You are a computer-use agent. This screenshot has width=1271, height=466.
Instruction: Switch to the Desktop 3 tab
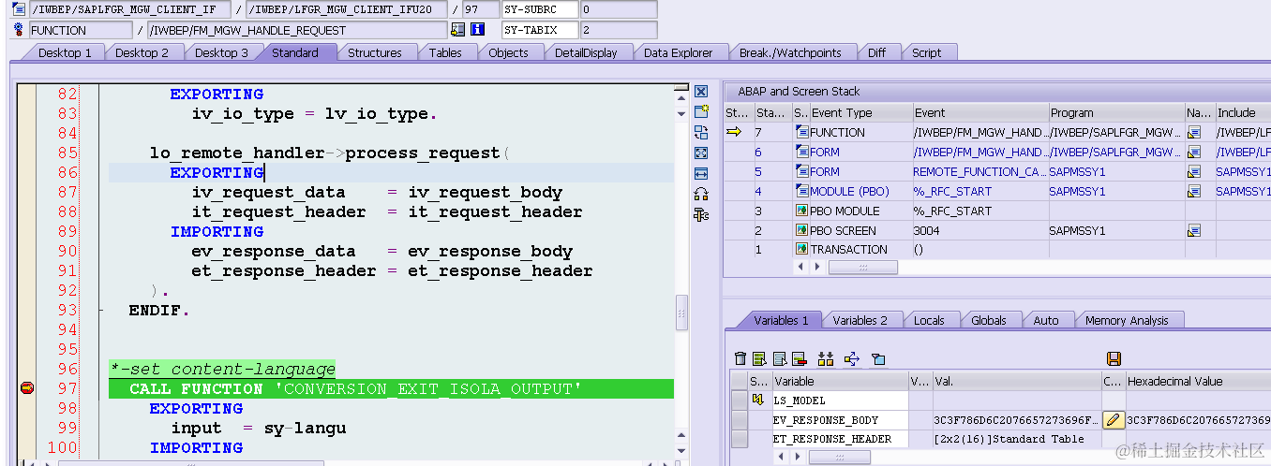click(x=221, y=52)
